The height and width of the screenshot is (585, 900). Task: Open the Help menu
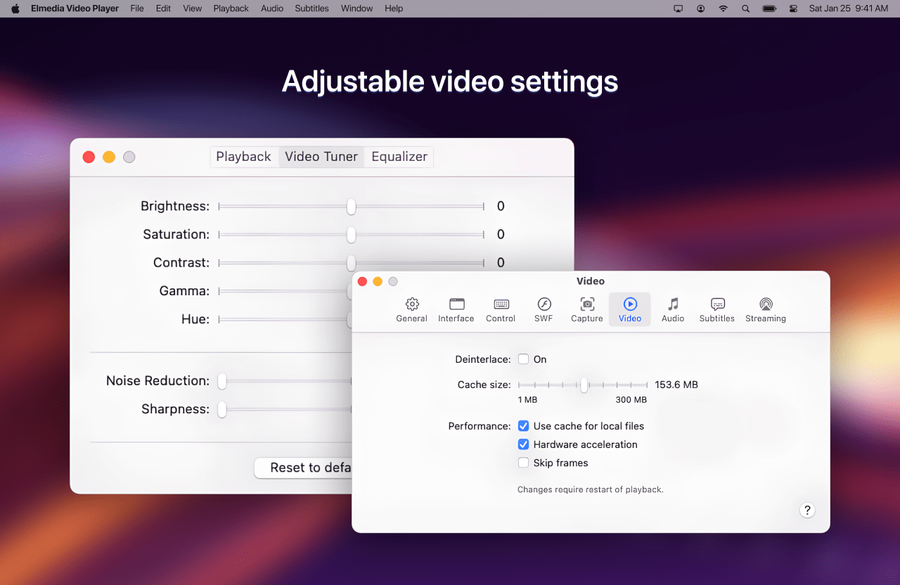(x=394, y=8)
